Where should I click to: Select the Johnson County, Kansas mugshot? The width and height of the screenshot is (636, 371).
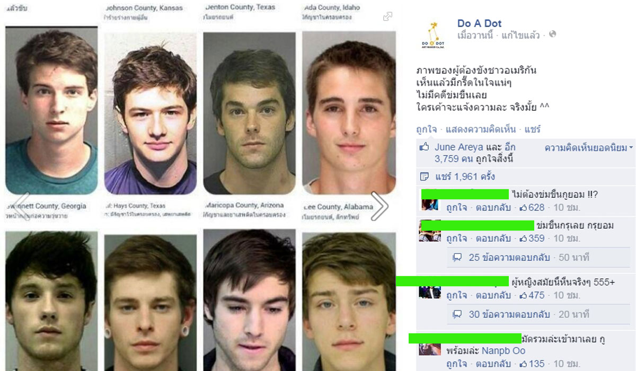(x=150, y=113)
